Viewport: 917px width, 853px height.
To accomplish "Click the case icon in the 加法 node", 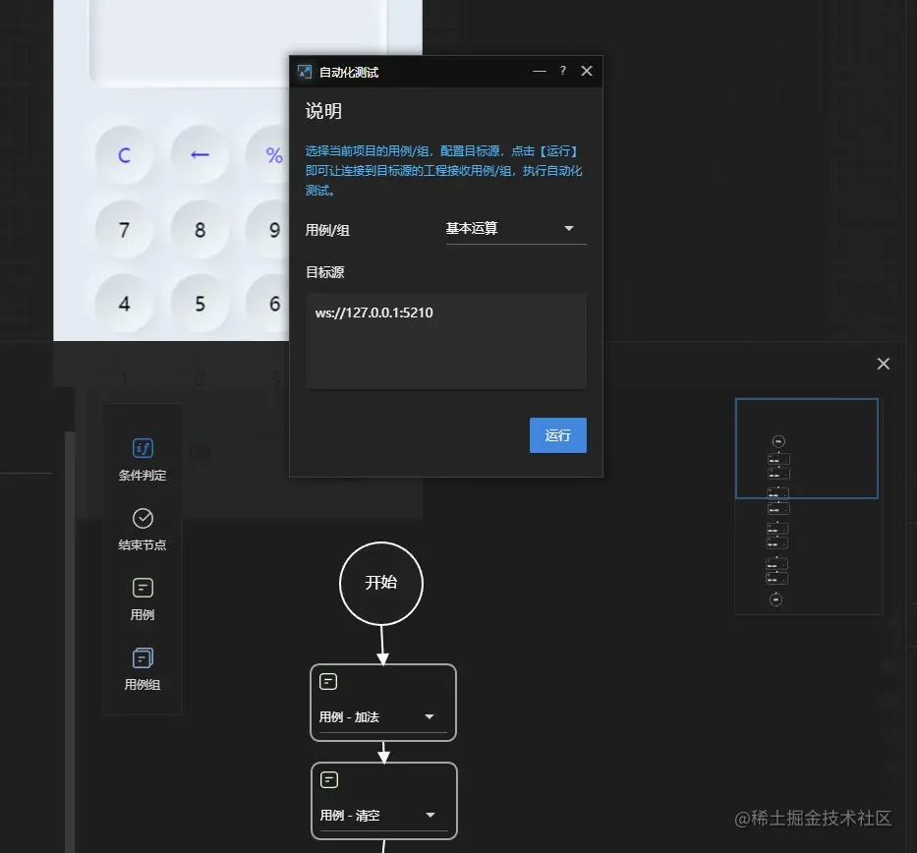I will coord(328,682).
